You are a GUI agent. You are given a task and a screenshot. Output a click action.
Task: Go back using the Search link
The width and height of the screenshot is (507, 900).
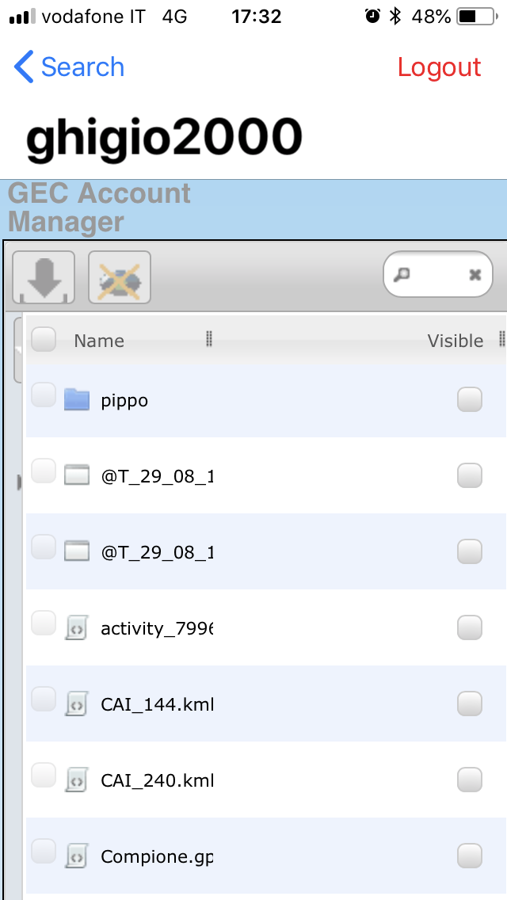click(68, 67)
